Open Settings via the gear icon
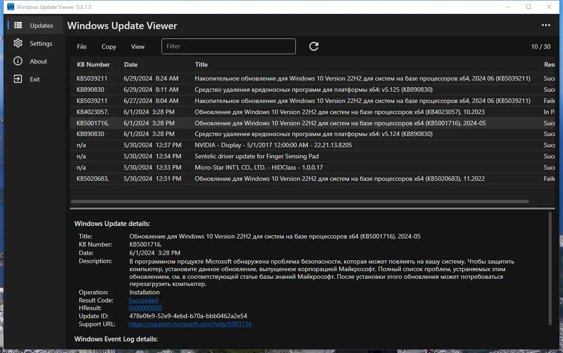The image size is (563, 353). point(18,43)
